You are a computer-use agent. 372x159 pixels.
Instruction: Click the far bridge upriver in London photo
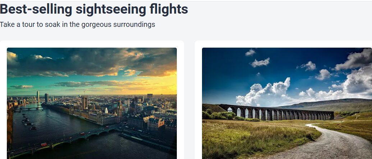28,109
